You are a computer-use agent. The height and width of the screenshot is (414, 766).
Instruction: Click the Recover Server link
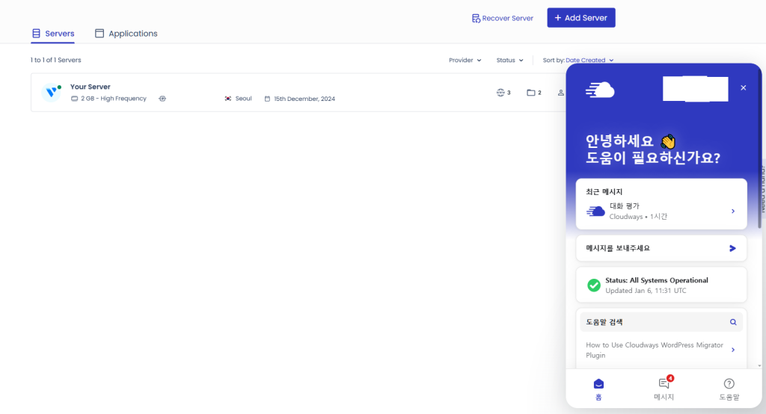[502, 18]
